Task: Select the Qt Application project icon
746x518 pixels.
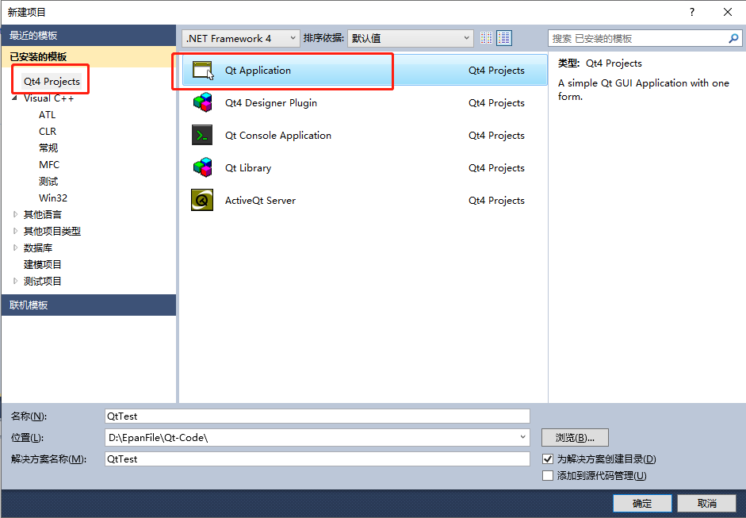Action: (202, 70)
